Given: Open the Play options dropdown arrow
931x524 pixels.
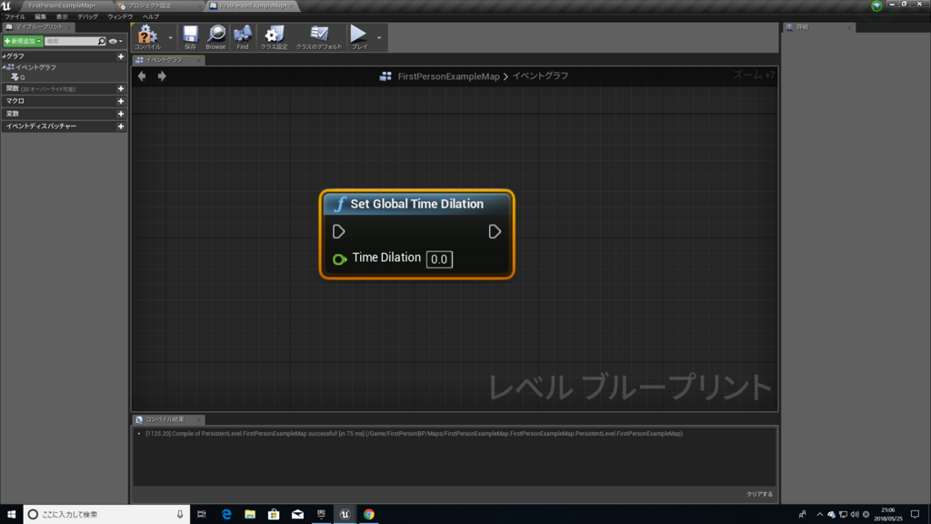Looking at the screenshot, I should pyautogui.click(x=379, y=38).
